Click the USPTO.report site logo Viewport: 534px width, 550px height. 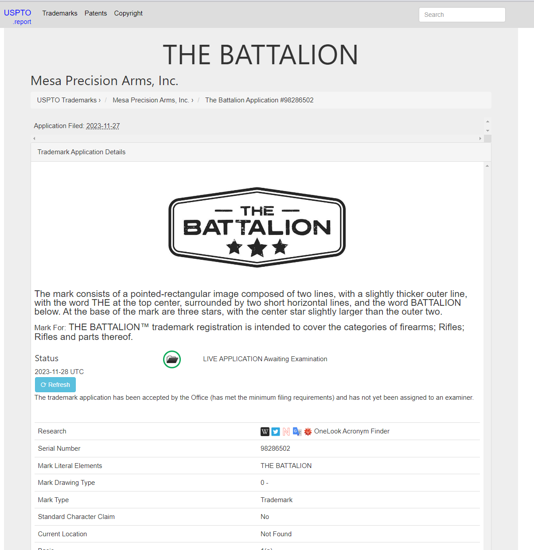pos(18,17)
